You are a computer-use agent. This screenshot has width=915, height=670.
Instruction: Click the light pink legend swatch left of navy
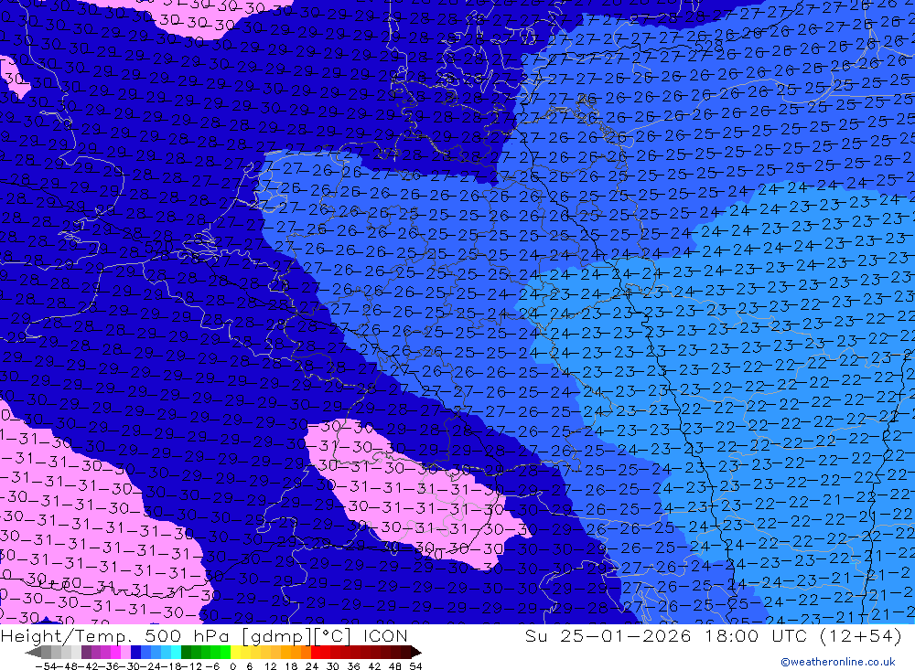click(x=125, y=652)
